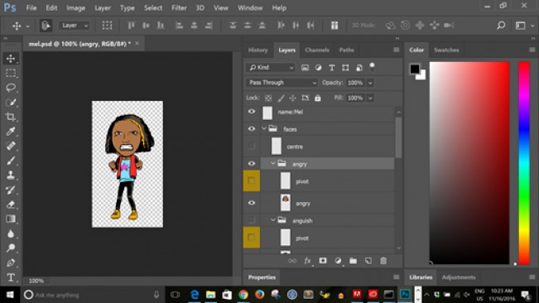Select the Lasso tool
Screen dimensions: 539x303
click(11, 88)
